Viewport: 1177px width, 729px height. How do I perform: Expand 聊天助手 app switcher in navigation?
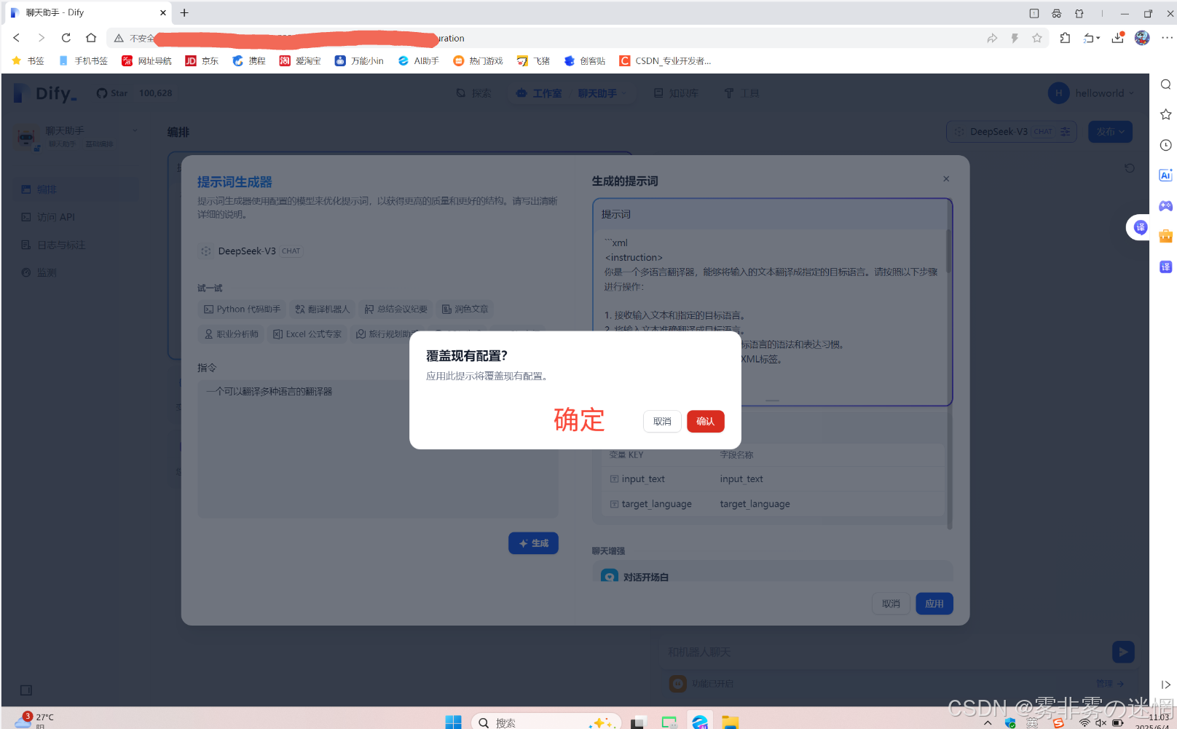point(602,93)
